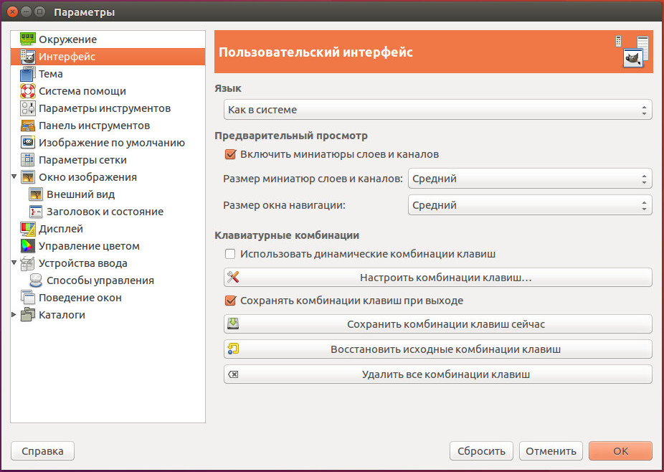Screen dimensions: 664x472
Task: Enable Использовать динамические комбинации клавиш checkbox
Action: click(230, 254)
